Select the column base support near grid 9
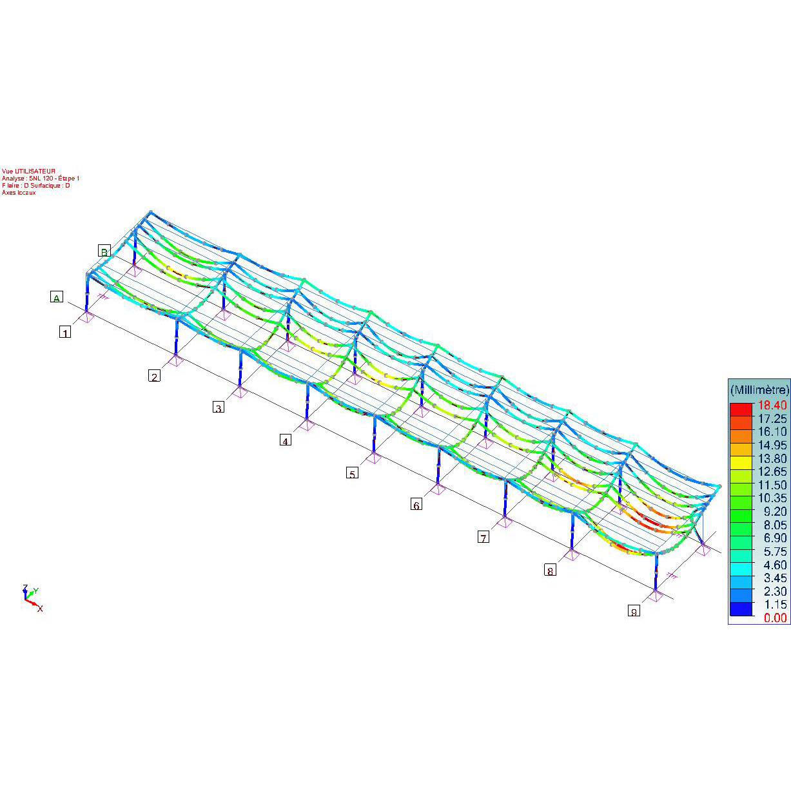 pos(656,595)
